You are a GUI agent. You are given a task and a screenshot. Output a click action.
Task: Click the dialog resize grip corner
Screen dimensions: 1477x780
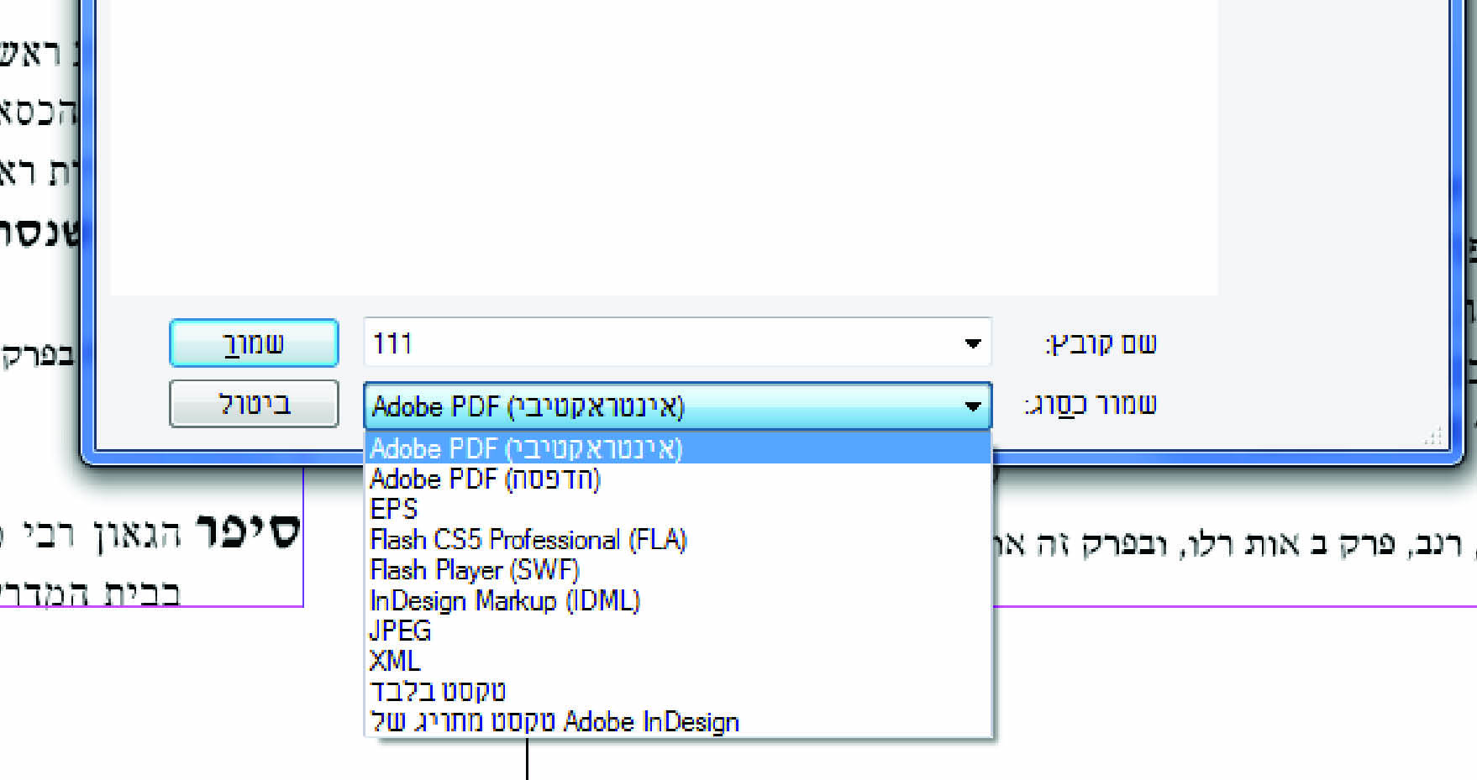coord(1433,437)
